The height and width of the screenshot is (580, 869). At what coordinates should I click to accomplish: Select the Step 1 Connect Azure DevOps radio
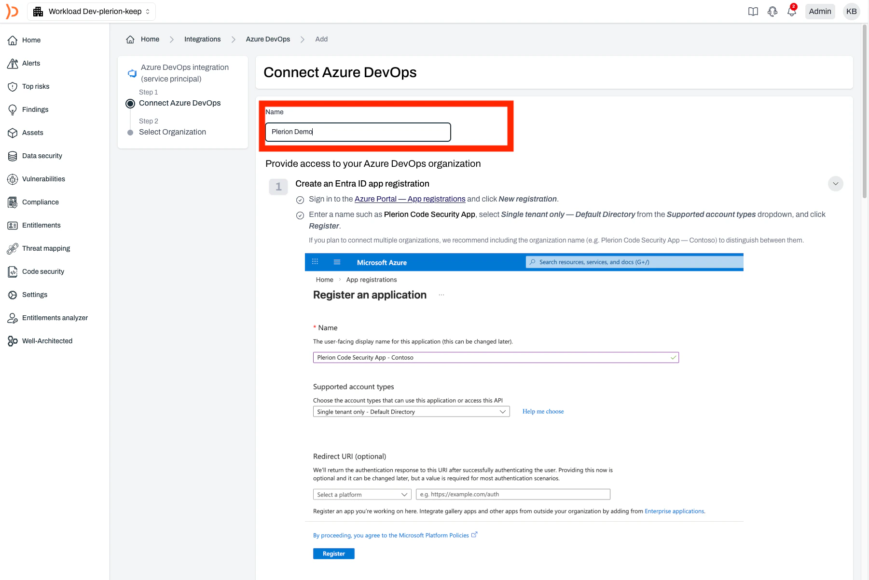click(130, 103)
